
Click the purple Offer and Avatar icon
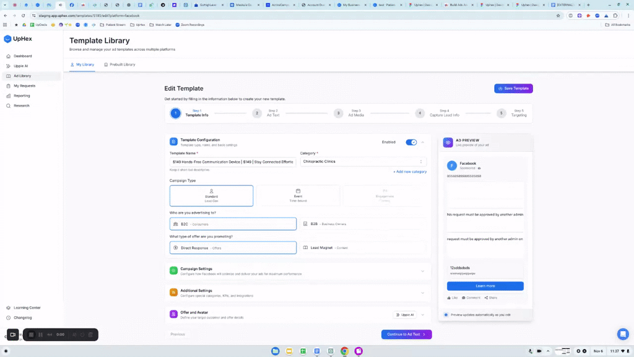pos(173,314)
